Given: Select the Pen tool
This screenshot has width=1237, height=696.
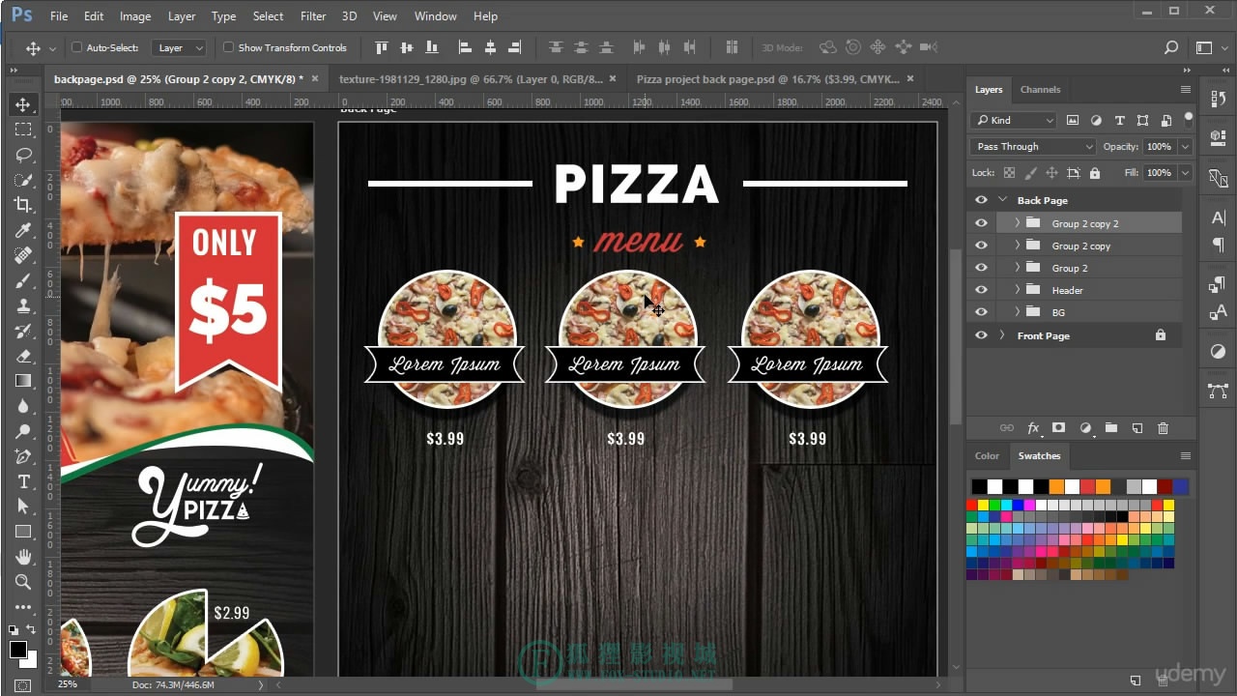Looking at the screenshot, I should tap(23, 456).
